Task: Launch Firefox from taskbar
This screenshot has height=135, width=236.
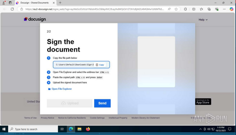Action: pyautogui.click(x=88, y=129)
